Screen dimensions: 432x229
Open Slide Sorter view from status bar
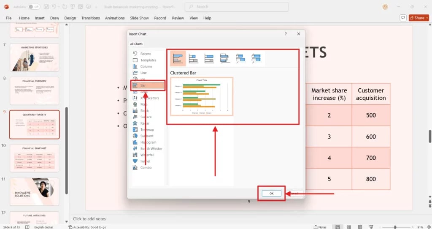(x=350, y=227)
